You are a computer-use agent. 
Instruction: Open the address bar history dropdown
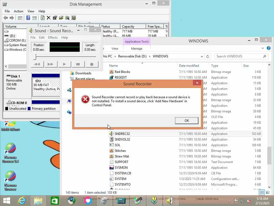202,56
